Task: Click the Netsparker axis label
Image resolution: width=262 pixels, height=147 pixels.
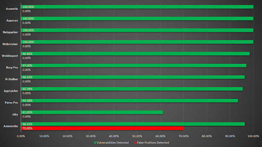Action: [10, 32]
